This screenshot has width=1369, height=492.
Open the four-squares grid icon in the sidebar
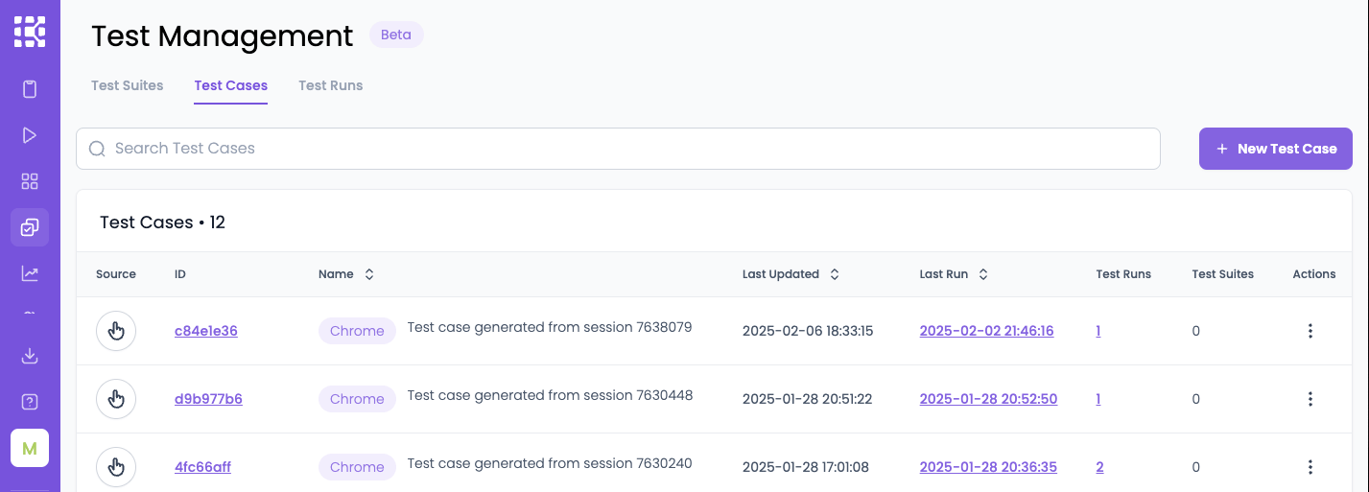tap(30, 181)
